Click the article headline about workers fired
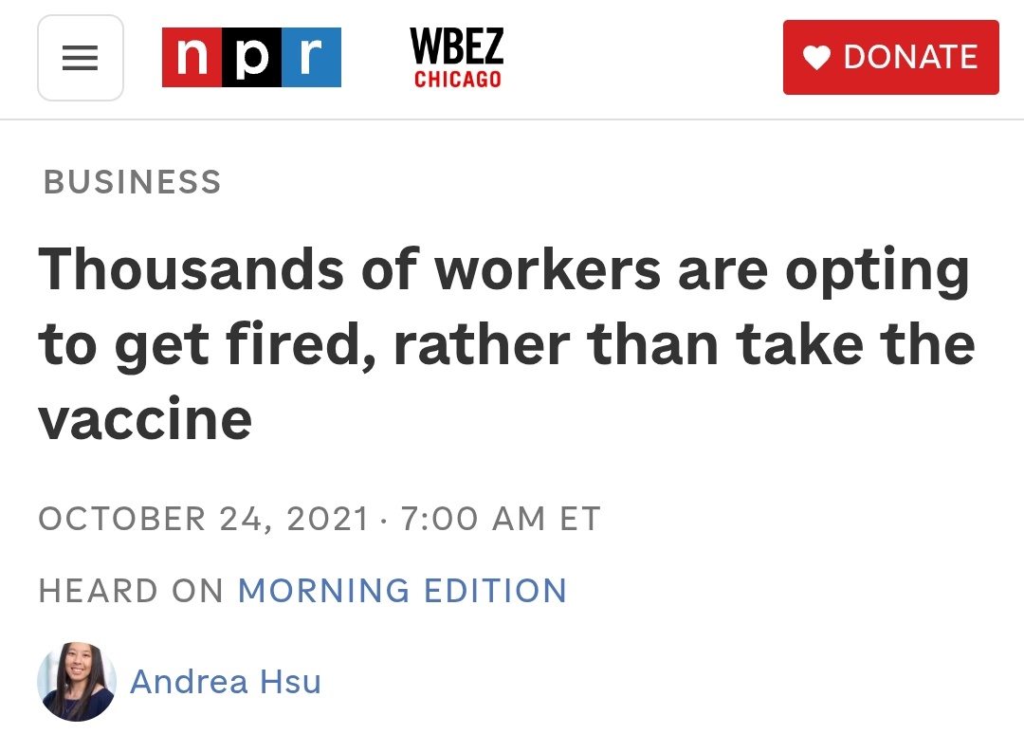The image size is (1024, 734). coord(506,344)
